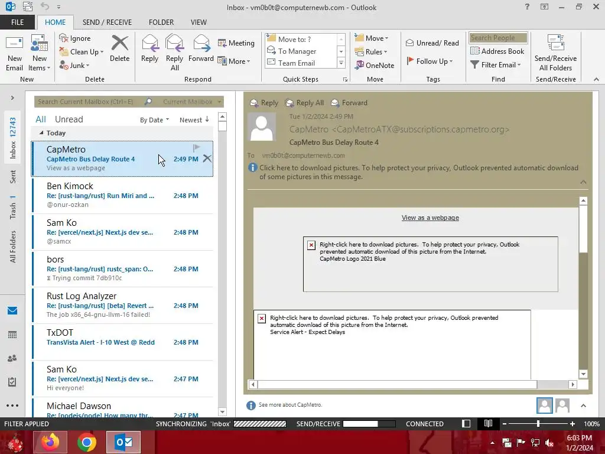Screen dimensions: 605x454
Task: Send/Receive All Folders
Action: [555, 53]
